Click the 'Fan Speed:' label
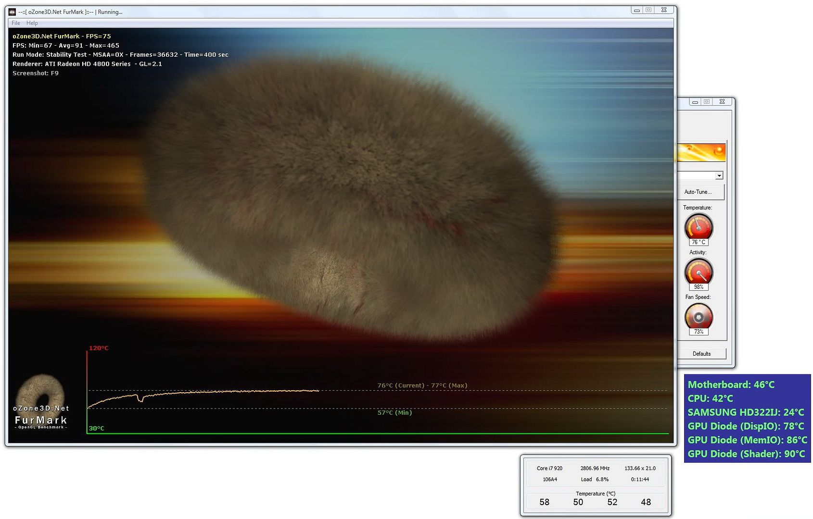The width and height of the screenshot is (813, 519). [698, 297]
